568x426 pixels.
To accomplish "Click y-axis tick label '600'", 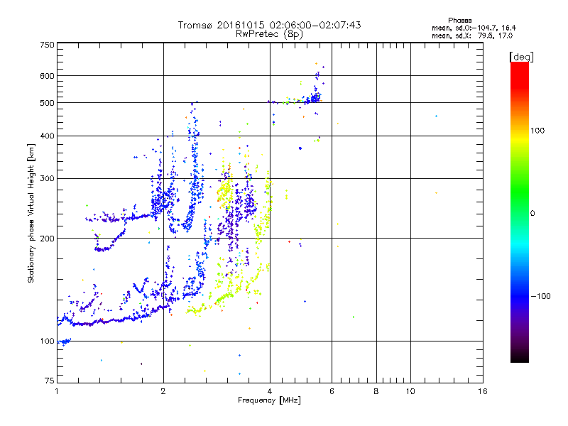I will pyautogui.click(x=48, y=76).
